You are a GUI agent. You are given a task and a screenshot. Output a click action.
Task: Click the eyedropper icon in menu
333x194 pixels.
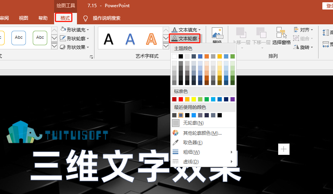pos(175,143)
